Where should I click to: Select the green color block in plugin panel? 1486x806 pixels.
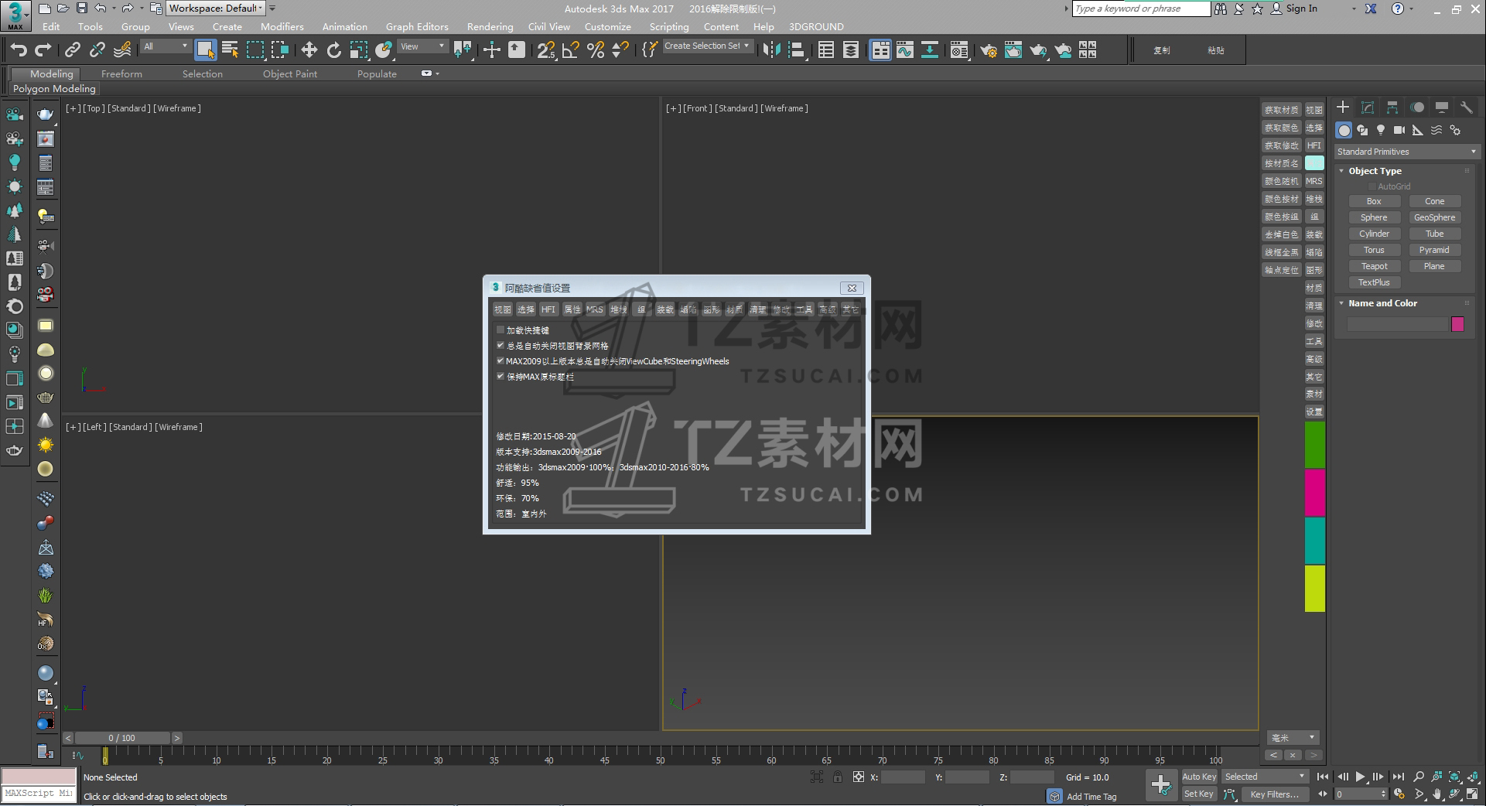1315,445
